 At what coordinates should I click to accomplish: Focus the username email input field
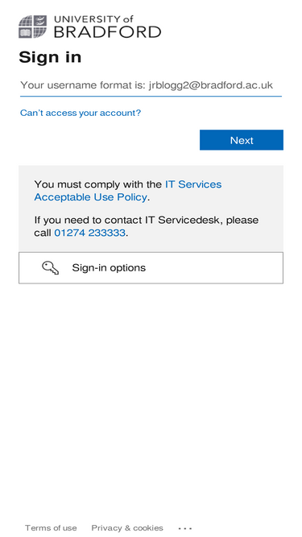coord(151,85)
